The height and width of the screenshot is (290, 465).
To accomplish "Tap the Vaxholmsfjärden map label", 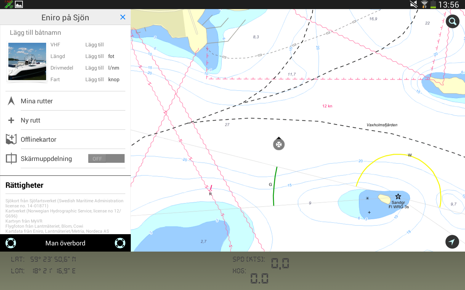I will pos(382,125).
